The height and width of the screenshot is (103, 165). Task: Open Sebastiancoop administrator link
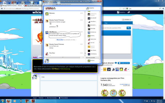click(x=65, y=69)
